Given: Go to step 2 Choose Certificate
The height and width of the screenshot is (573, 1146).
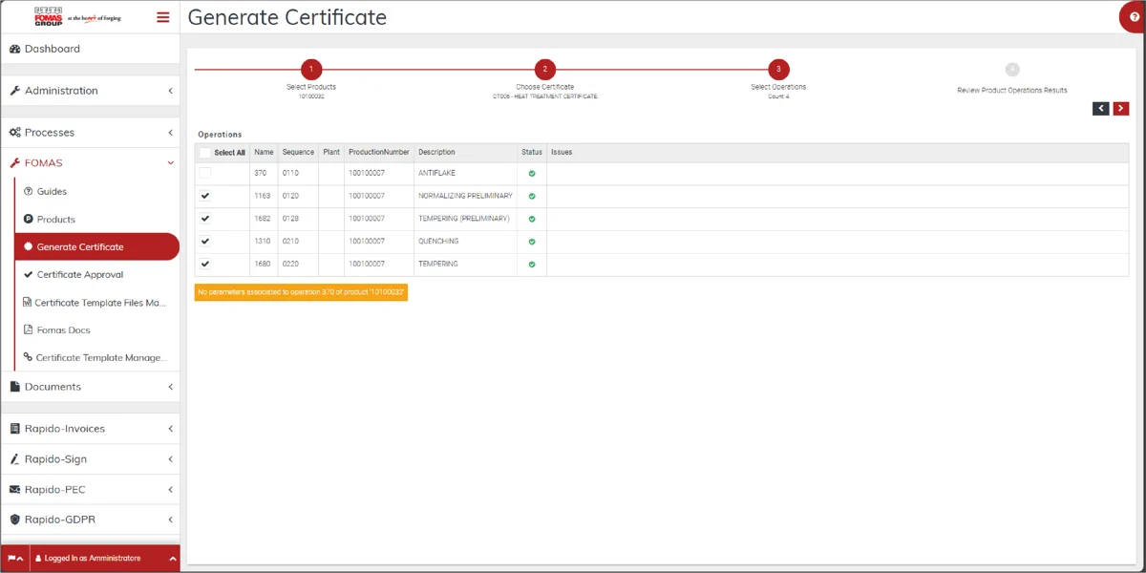Looking at the screenshot, I should tap(545, 69).
